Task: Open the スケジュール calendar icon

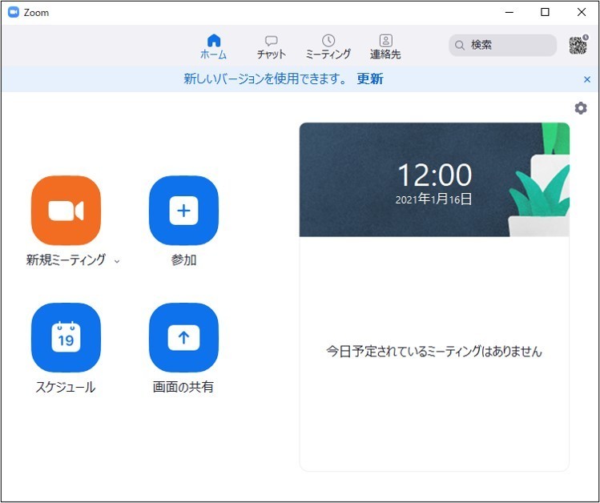Action: coord(66,337)
